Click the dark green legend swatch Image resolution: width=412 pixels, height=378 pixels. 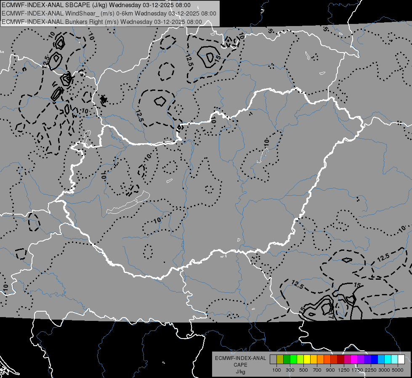(x=287, y=360)
